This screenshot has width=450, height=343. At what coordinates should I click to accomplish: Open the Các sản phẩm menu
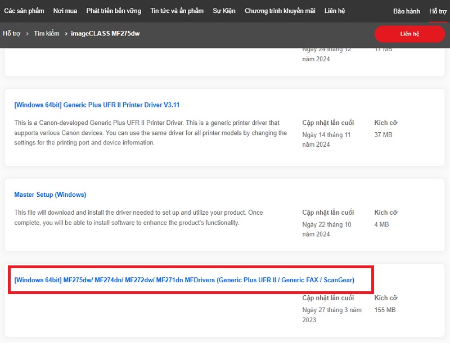pyautogui.click(x=24, y=11)
